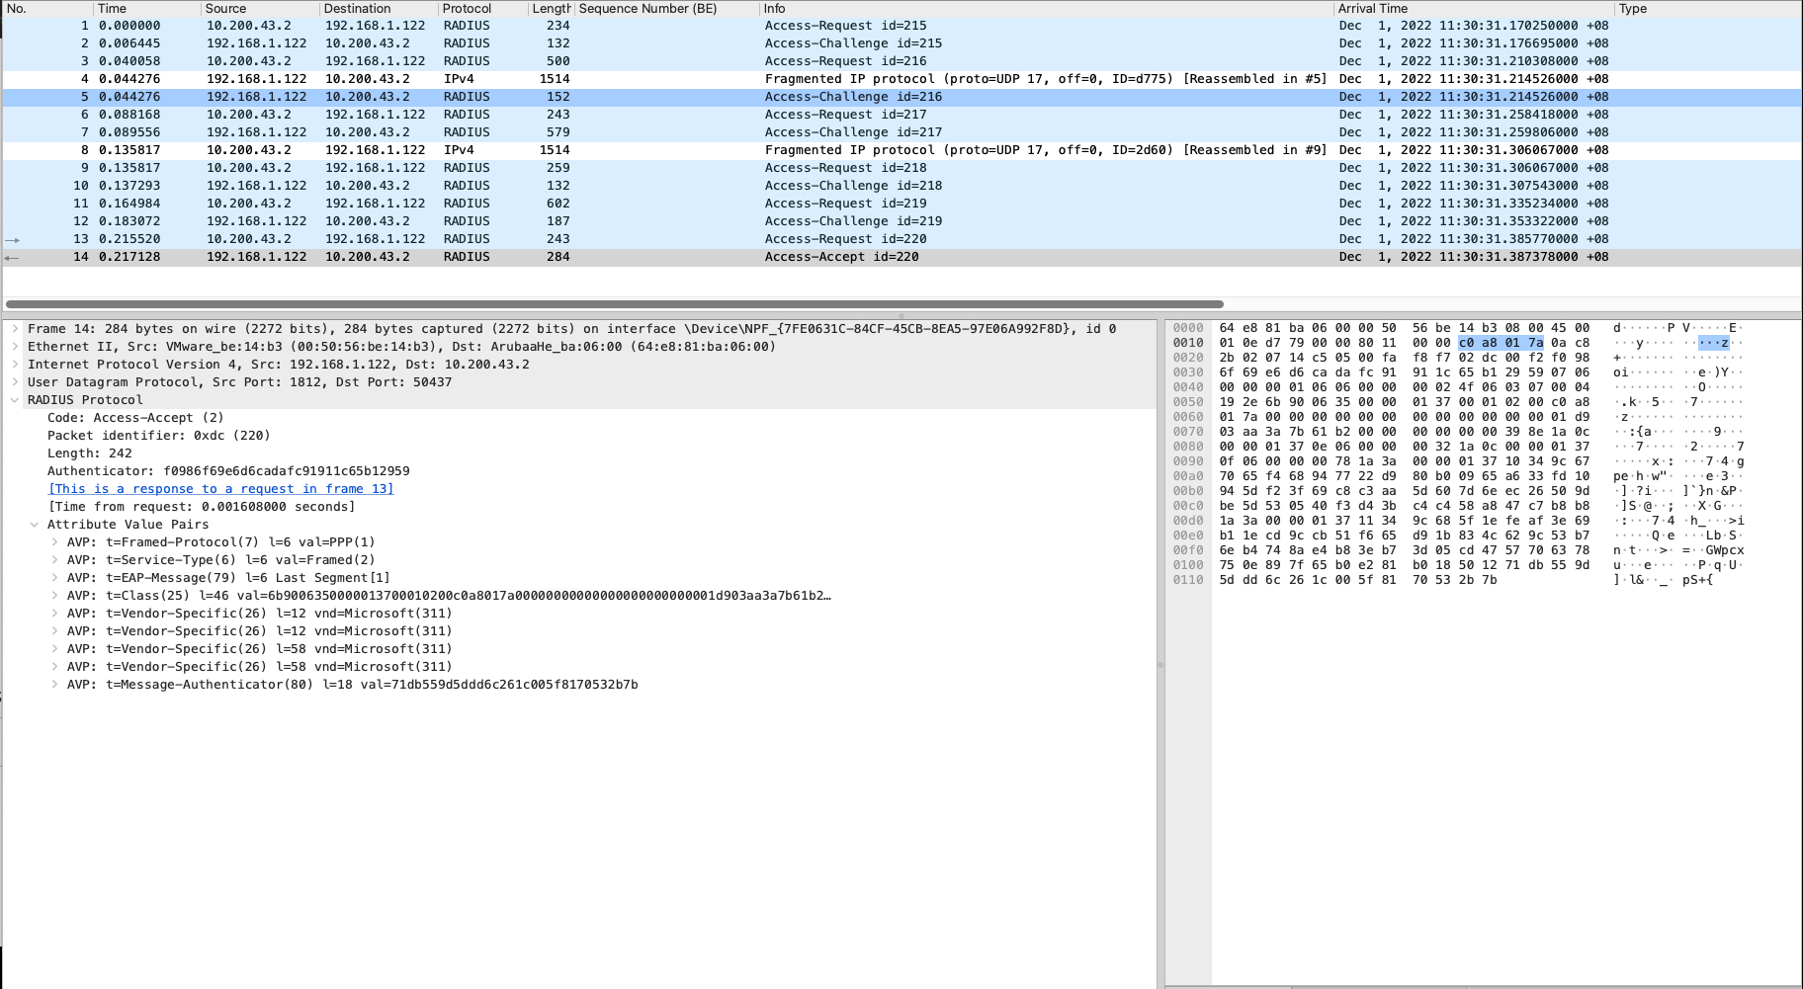Image resolution: width=1803 pixels, height=989 pixels.
Task: Expand the EAP-Message AVP entry
Action: pyautogui.click(x=53, y=578)
